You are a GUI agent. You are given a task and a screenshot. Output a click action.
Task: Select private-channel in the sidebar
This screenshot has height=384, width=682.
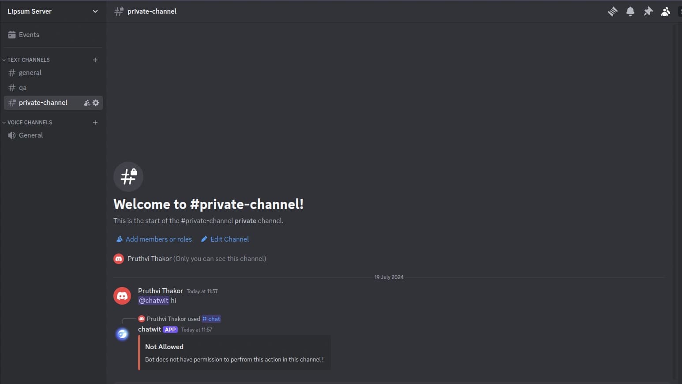point(53,103)
